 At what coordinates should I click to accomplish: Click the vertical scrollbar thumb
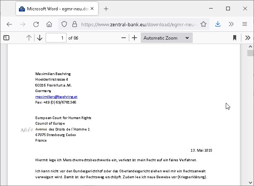tap(250, 53)
